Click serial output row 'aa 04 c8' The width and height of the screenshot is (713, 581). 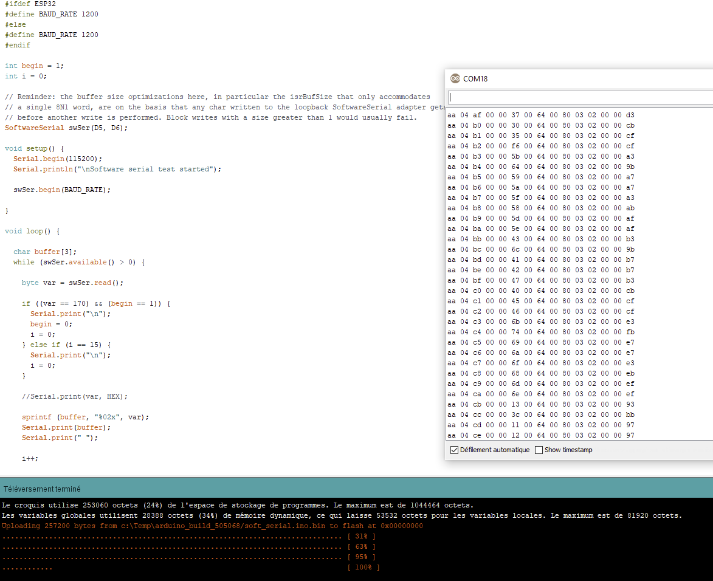540,373
